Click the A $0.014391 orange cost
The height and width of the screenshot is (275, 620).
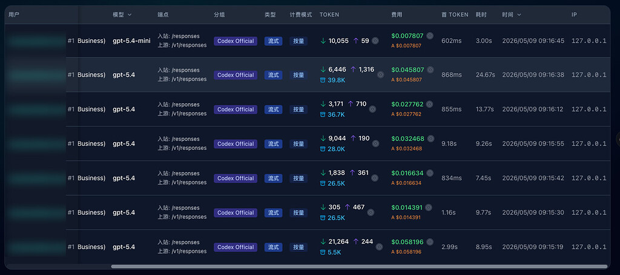pyautogui.click(x=406, y=218)
